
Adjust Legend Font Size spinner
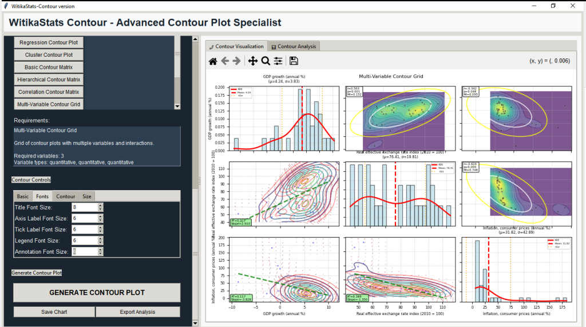point(100,241)
